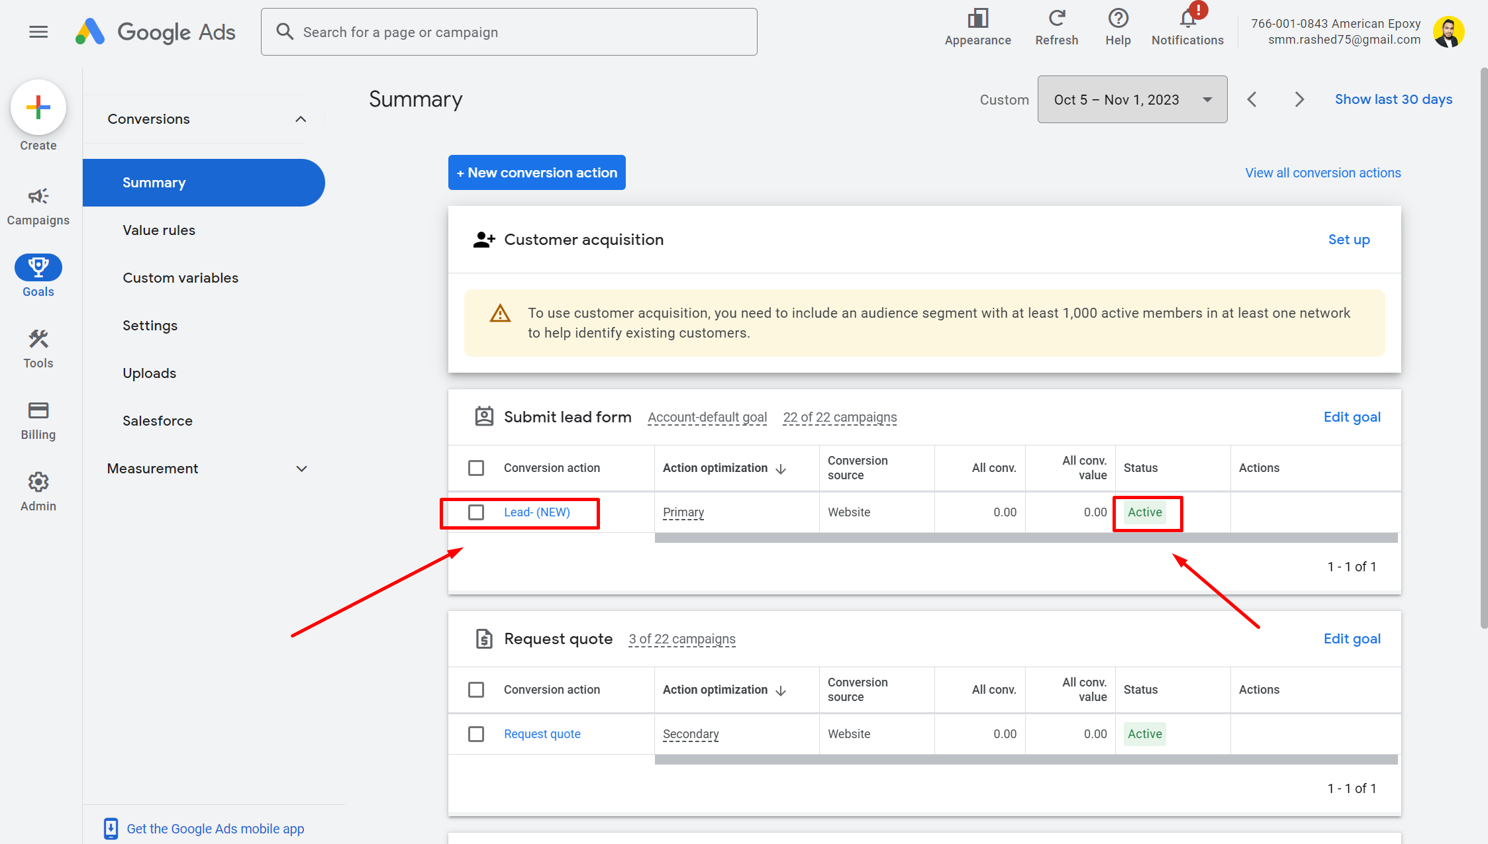Screen dimensions: 1488x844
Task: Open the hamburger main menu
Action: (x=38, y=32)
